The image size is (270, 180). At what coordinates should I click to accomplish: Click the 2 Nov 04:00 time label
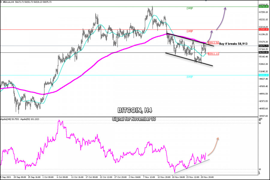[135, 177]
